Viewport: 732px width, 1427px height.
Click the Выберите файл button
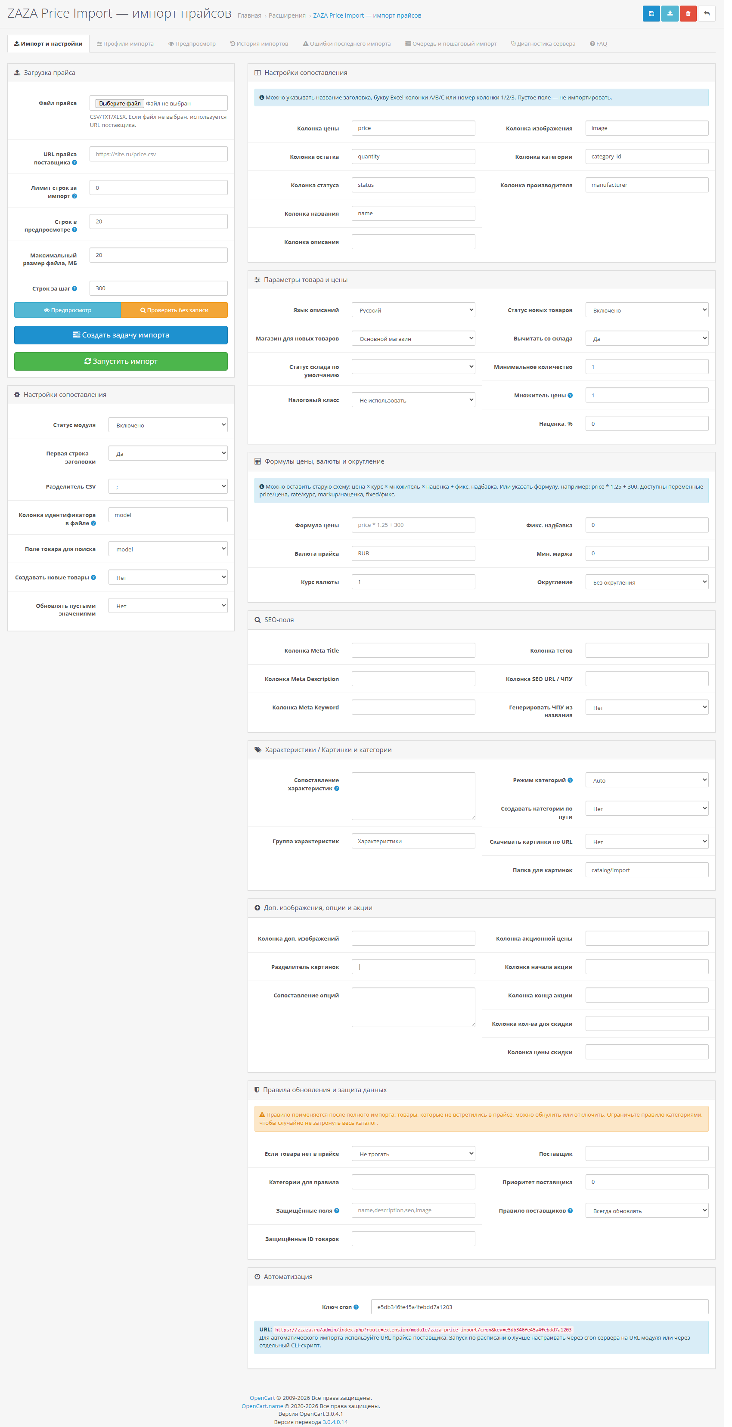(120, 104)
